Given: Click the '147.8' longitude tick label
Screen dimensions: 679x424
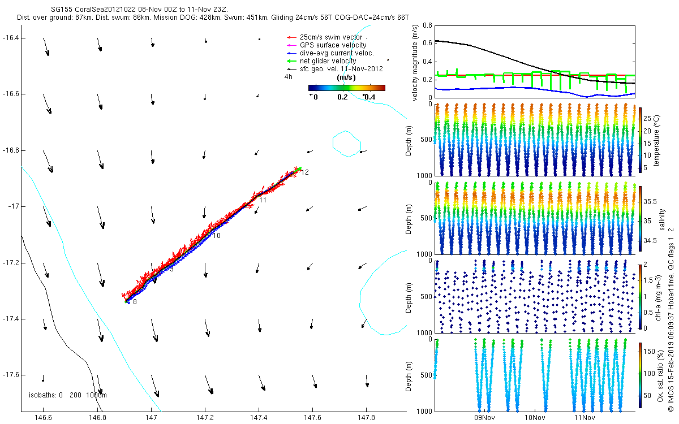Looking at the screenshot, I should [x=366, y=418].
